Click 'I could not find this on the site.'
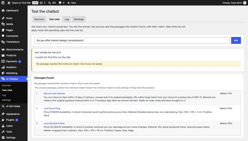 click(53, 57)
